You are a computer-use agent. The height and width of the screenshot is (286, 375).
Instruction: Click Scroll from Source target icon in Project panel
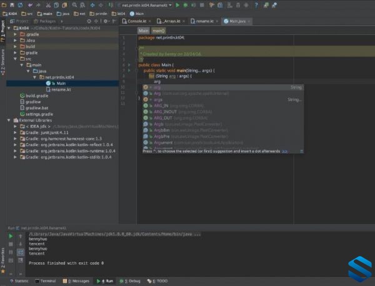coord(89,21)
